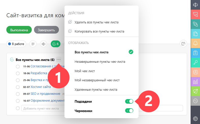Toggle off the Подзадачи switch
Screen dimensions: 200x124
click(129, 101)
